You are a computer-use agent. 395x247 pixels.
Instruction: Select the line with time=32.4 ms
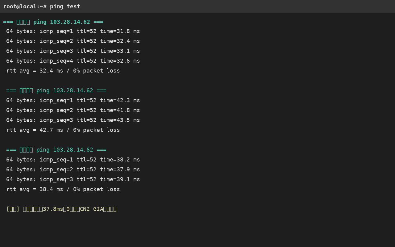(x=73, y=41)
